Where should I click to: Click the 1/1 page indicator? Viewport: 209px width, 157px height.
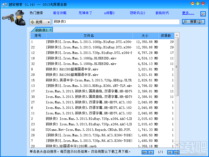pos(160,152)
